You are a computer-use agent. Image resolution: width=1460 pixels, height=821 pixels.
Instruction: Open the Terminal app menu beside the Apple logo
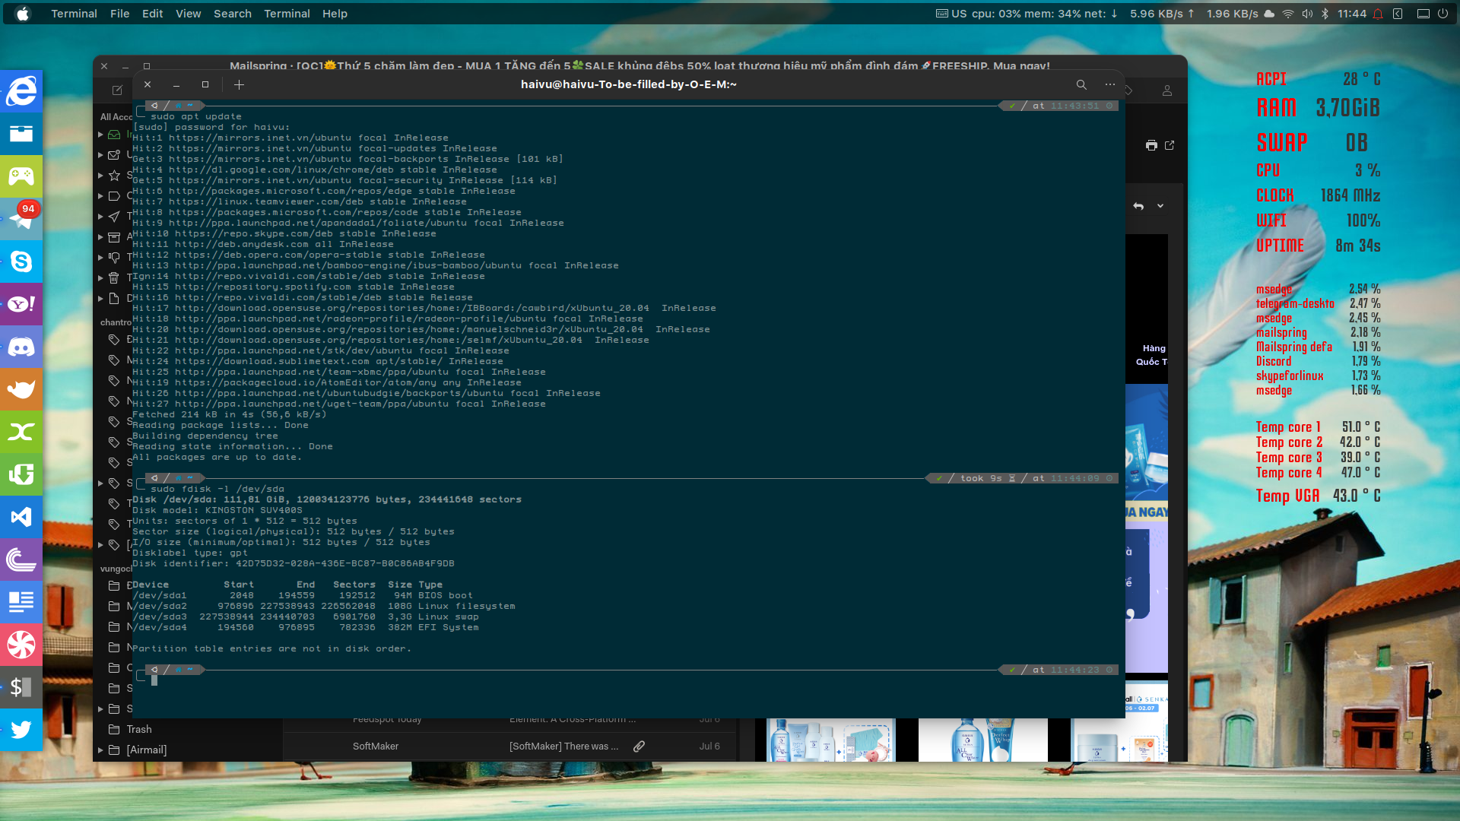coord(74,14)
